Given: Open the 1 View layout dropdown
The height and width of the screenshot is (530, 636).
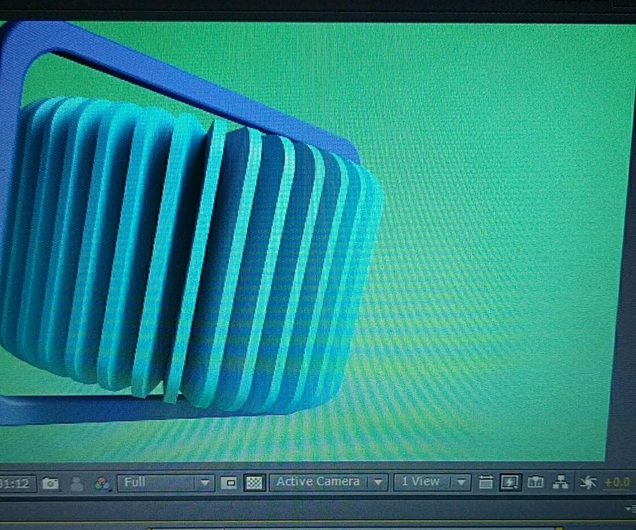Looking at the screenshot, I should coord(432,482).
